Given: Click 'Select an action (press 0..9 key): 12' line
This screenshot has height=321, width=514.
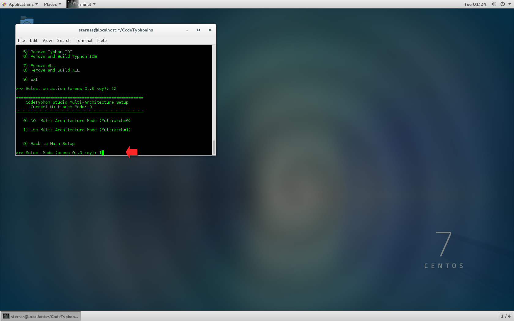Looking at the screenshot, I should [66, 88].
